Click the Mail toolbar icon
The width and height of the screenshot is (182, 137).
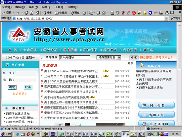click(92, 13)
